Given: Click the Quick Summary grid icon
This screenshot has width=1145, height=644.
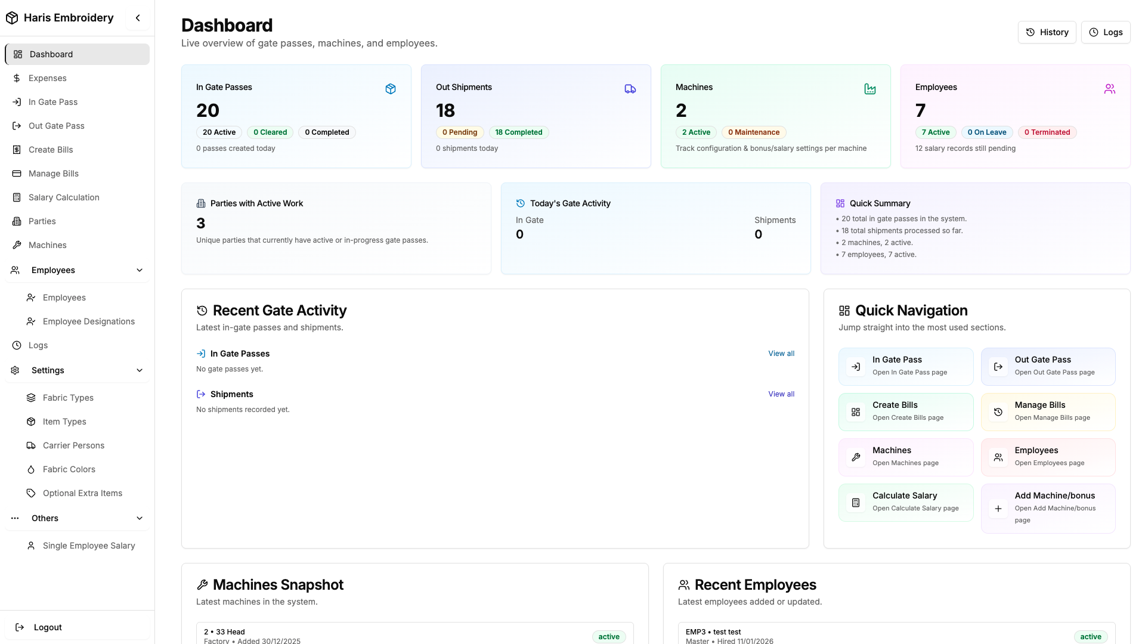Looking at the screenshot, I should 840,203.
